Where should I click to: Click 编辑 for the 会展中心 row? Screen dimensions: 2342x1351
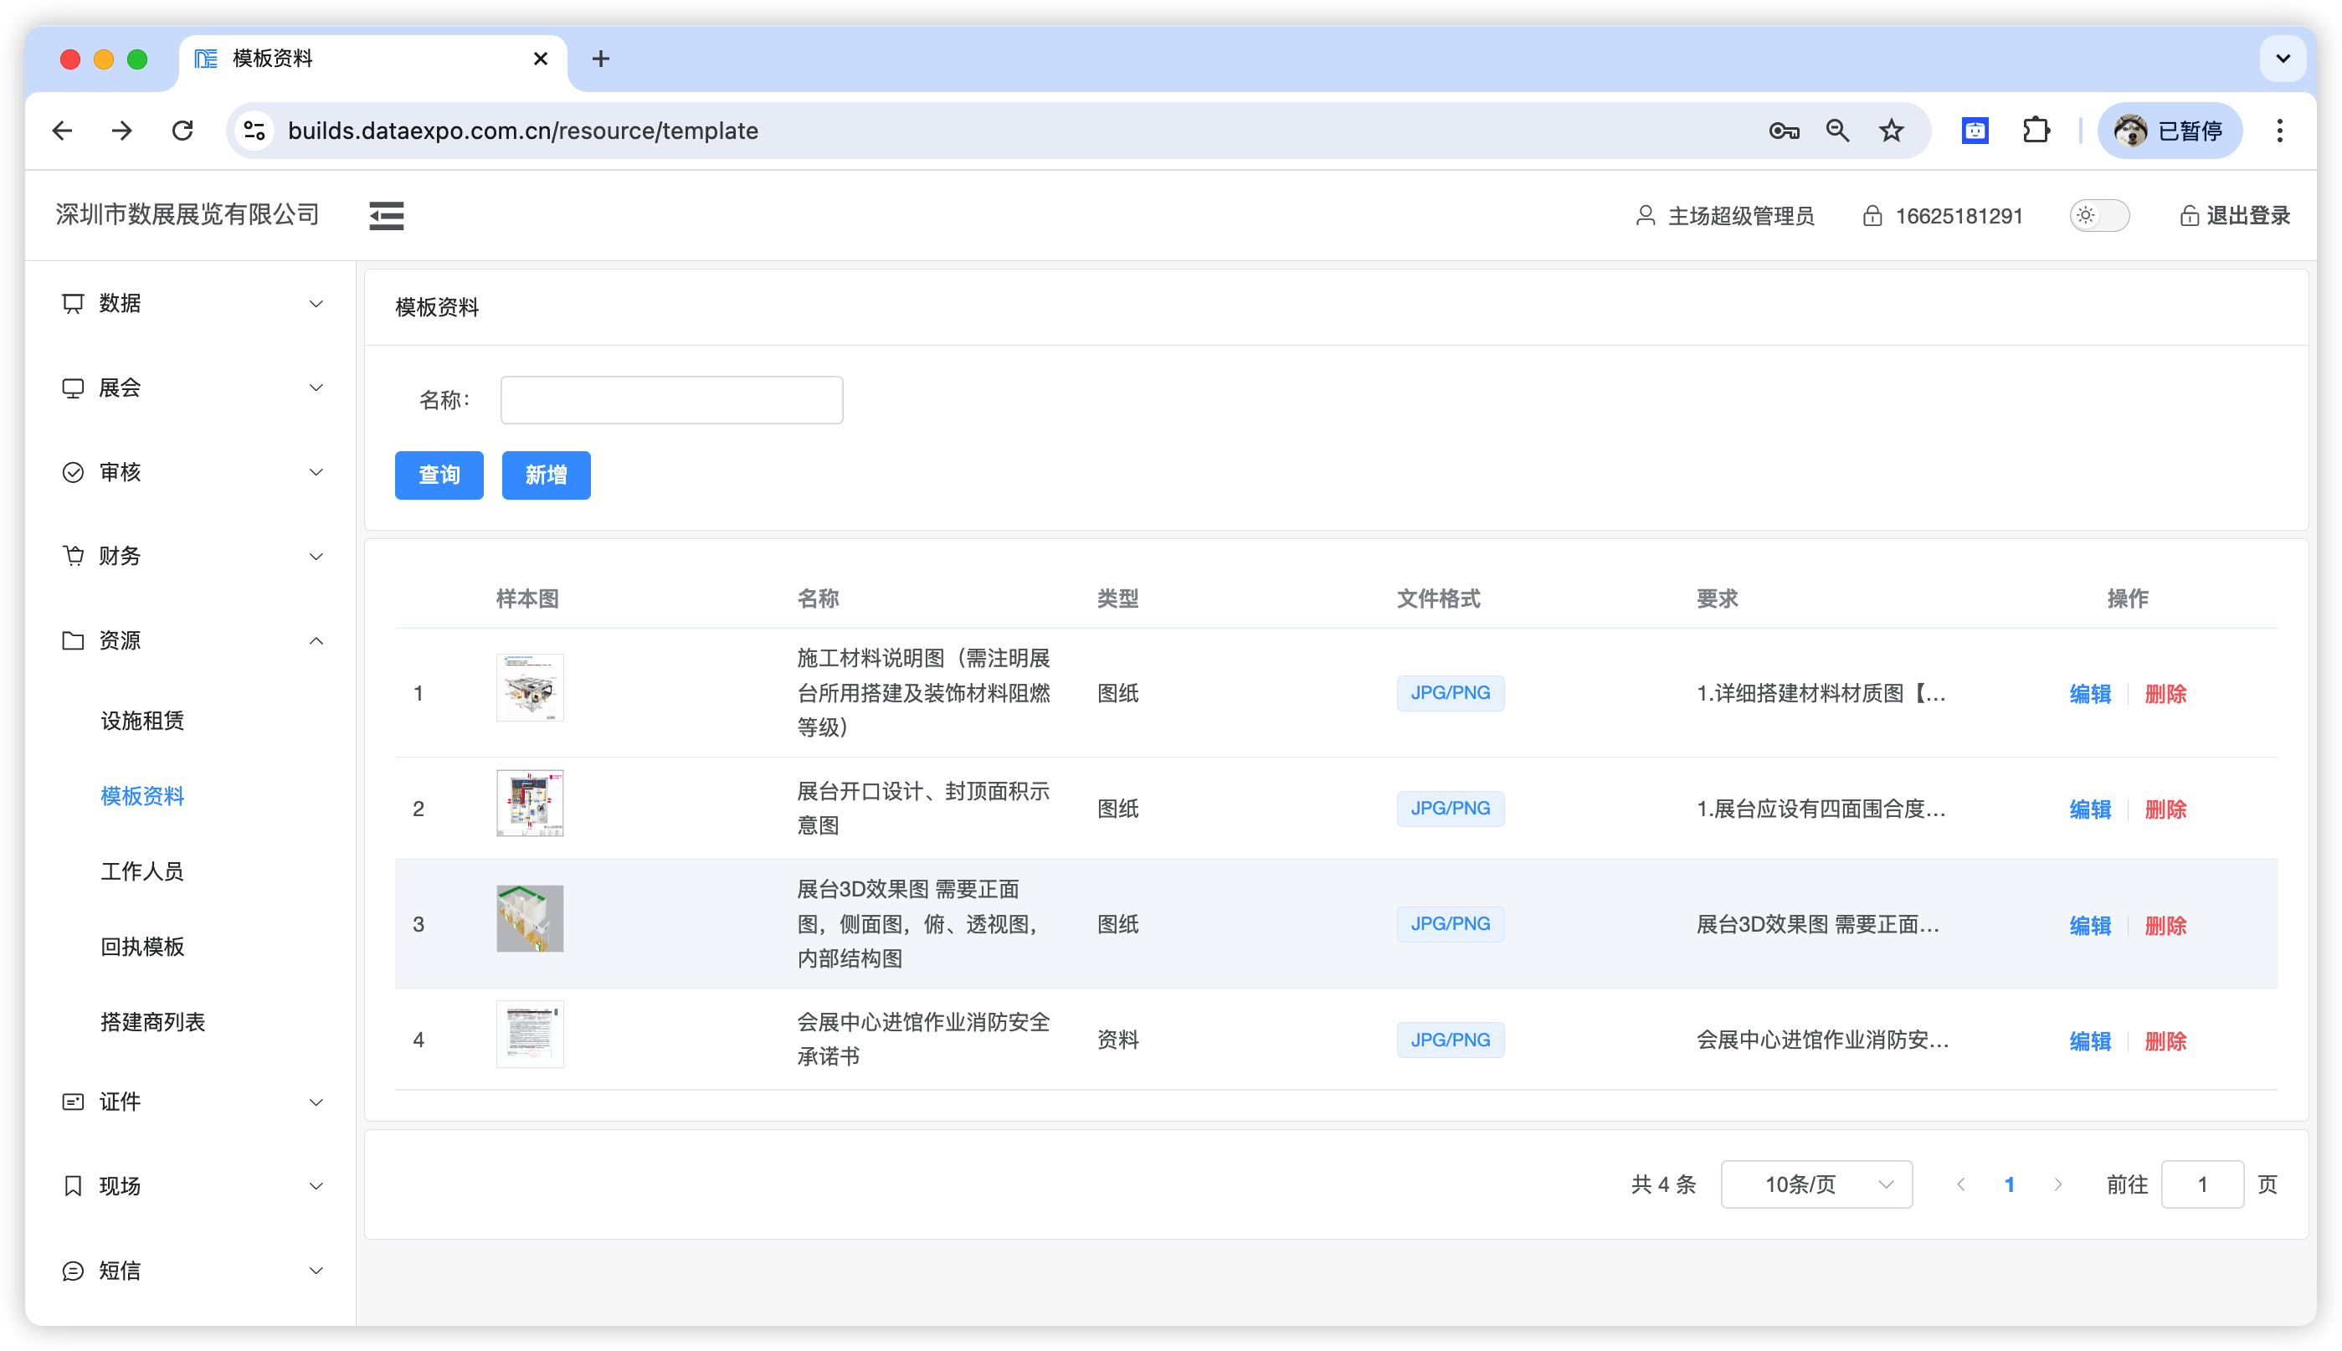2089,1040
